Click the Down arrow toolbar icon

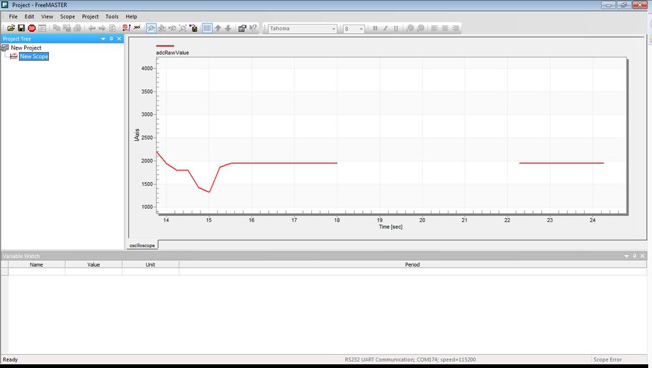point(228,28)
